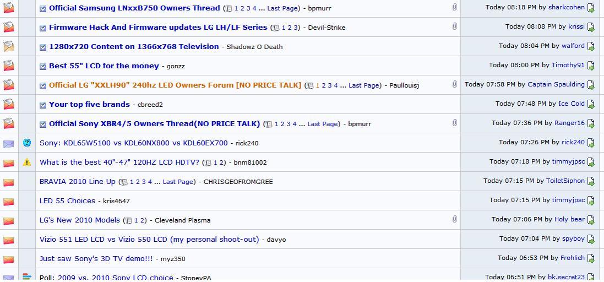Go to Last Page of Samsung LNxxB750 thread
The width and height of the screenshot is (604, 282).
pos(282,8)
